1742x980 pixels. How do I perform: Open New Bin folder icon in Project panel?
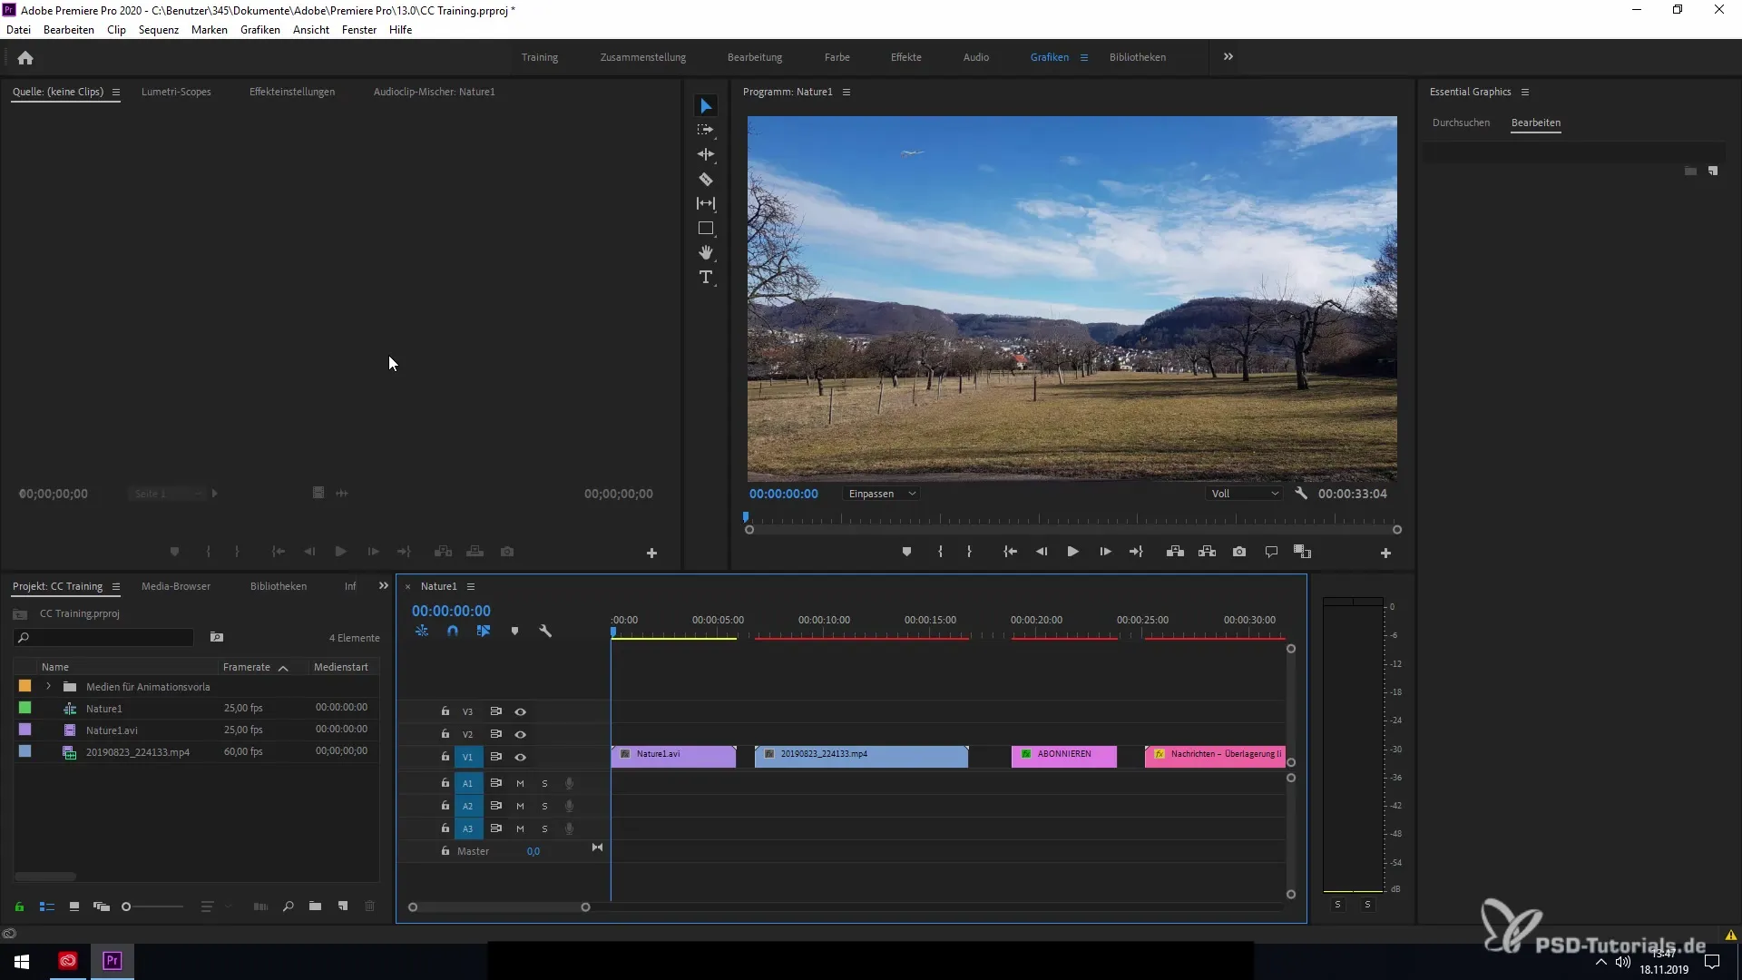pos(315,906)
